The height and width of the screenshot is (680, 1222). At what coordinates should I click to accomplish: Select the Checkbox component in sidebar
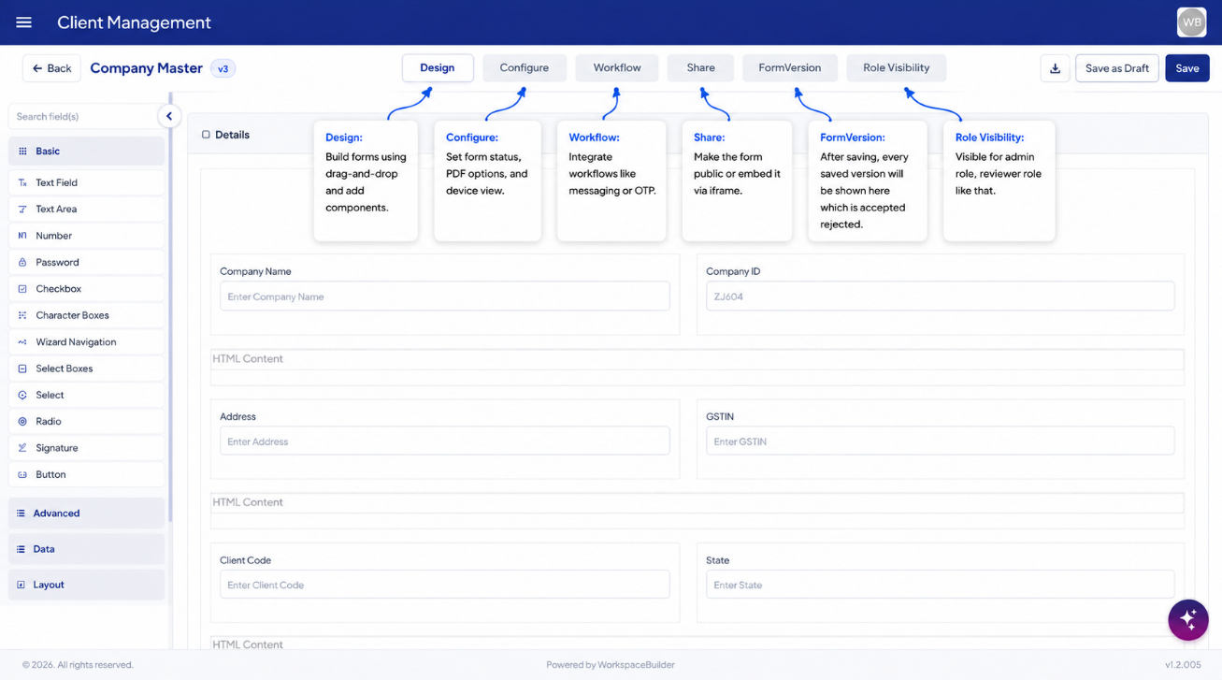click(86, 289)
